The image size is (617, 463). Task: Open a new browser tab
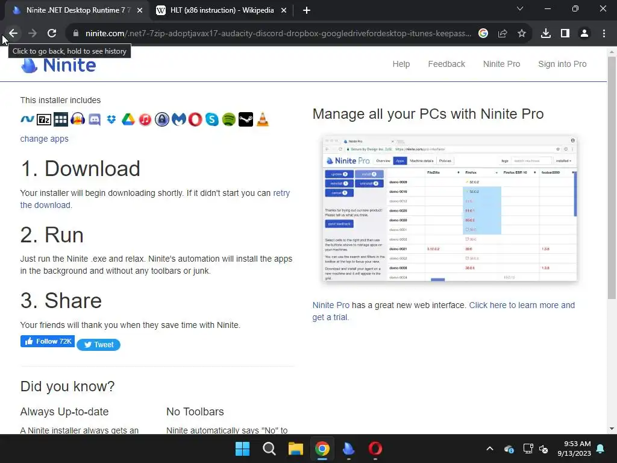[307, 11]
